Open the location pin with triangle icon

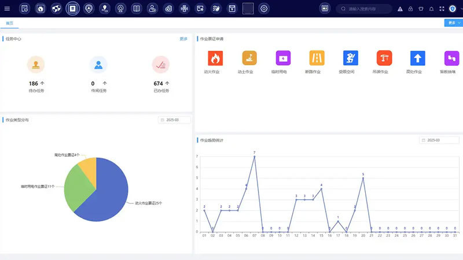tap(89, 9)
